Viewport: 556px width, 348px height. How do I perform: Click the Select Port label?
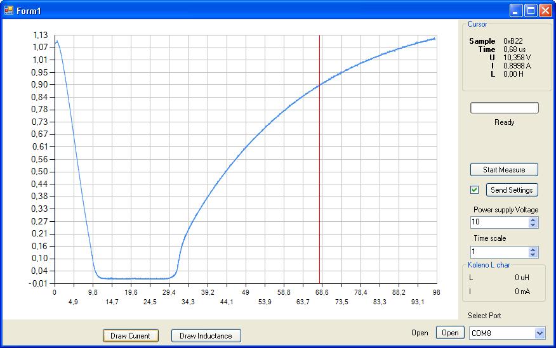(x=484, y=316)
